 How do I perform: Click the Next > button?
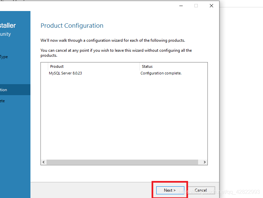pyautogui.click(x=170, y=190)
